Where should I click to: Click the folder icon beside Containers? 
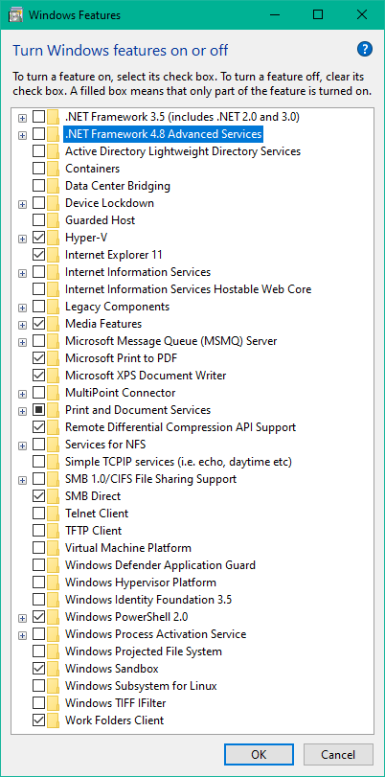[54, 169]
